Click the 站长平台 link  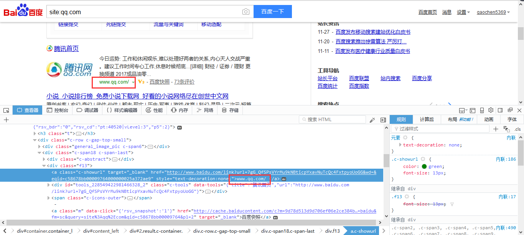tap(328, 78)
